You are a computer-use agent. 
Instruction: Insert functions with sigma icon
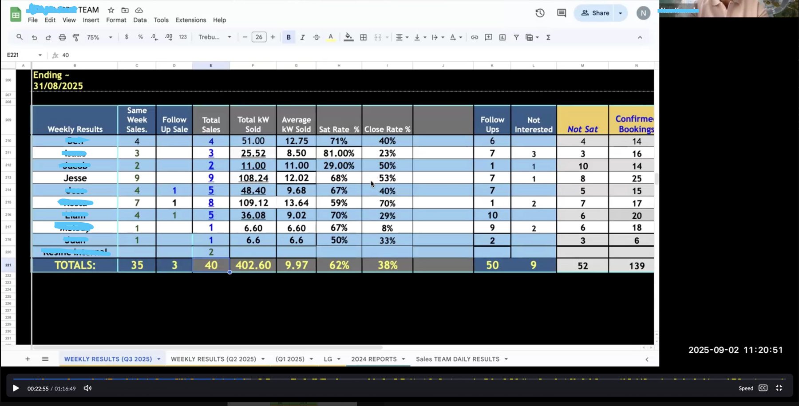coord(548,37)
